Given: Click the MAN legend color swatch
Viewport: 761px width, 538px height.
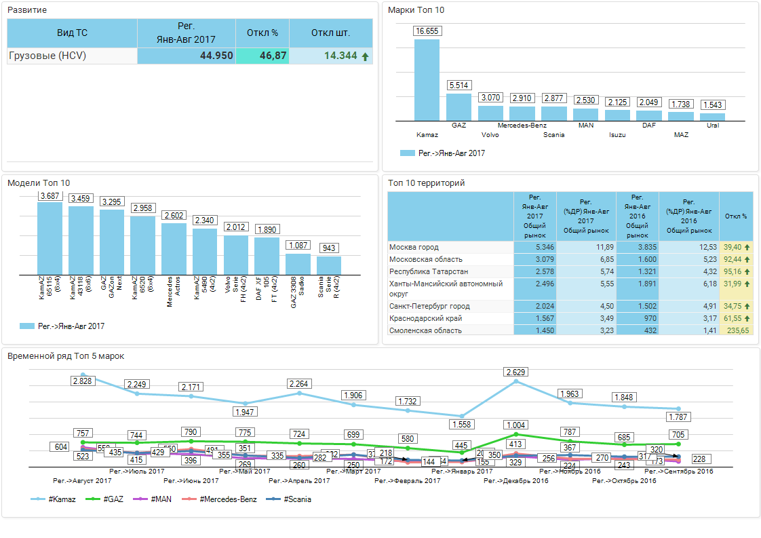Looking at the screenshot, I should tap(140, 499).
